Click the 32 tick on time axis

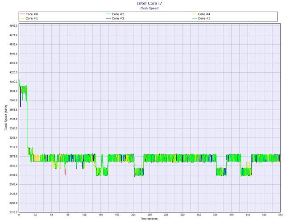pyautogui.click(x=35, y=215)
